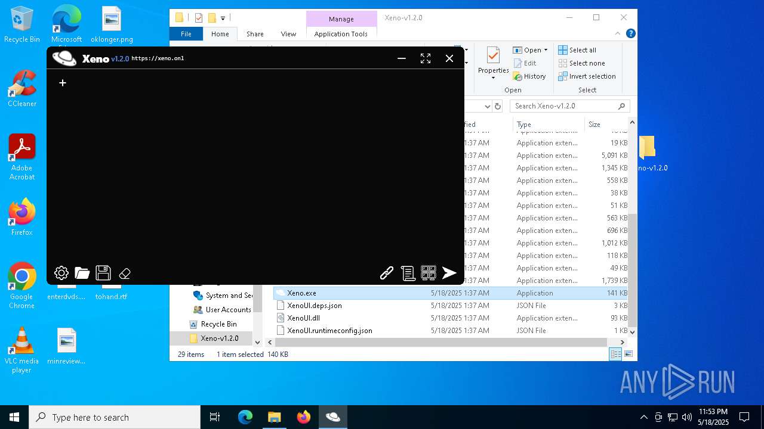Open Xeno settings gear

(61, 273)
